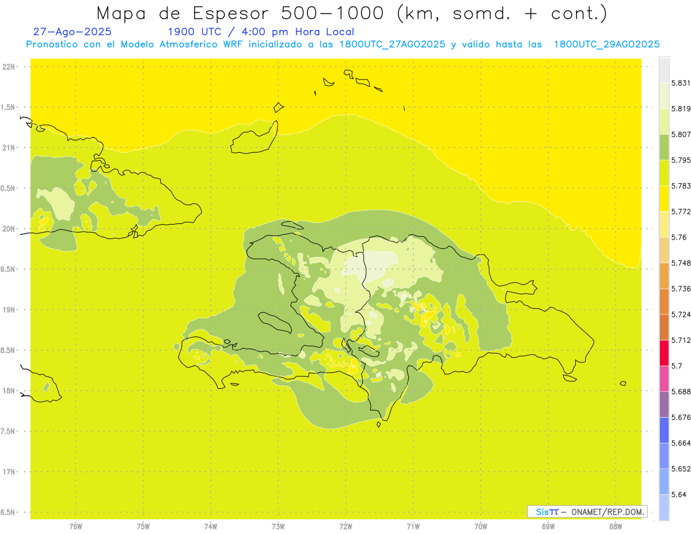Pick the blue legend swatch between 5.664 and 5.676

(664, 430)
